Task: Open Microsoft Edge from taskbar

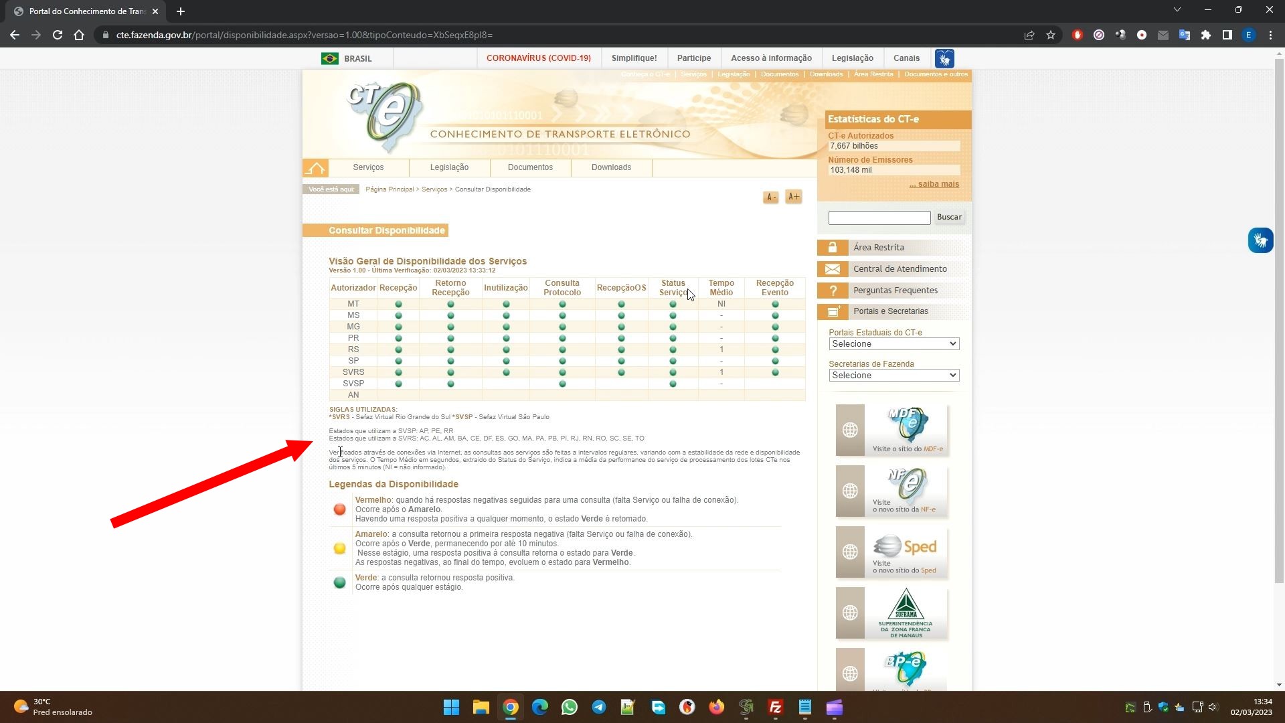Action: (540, 708)
